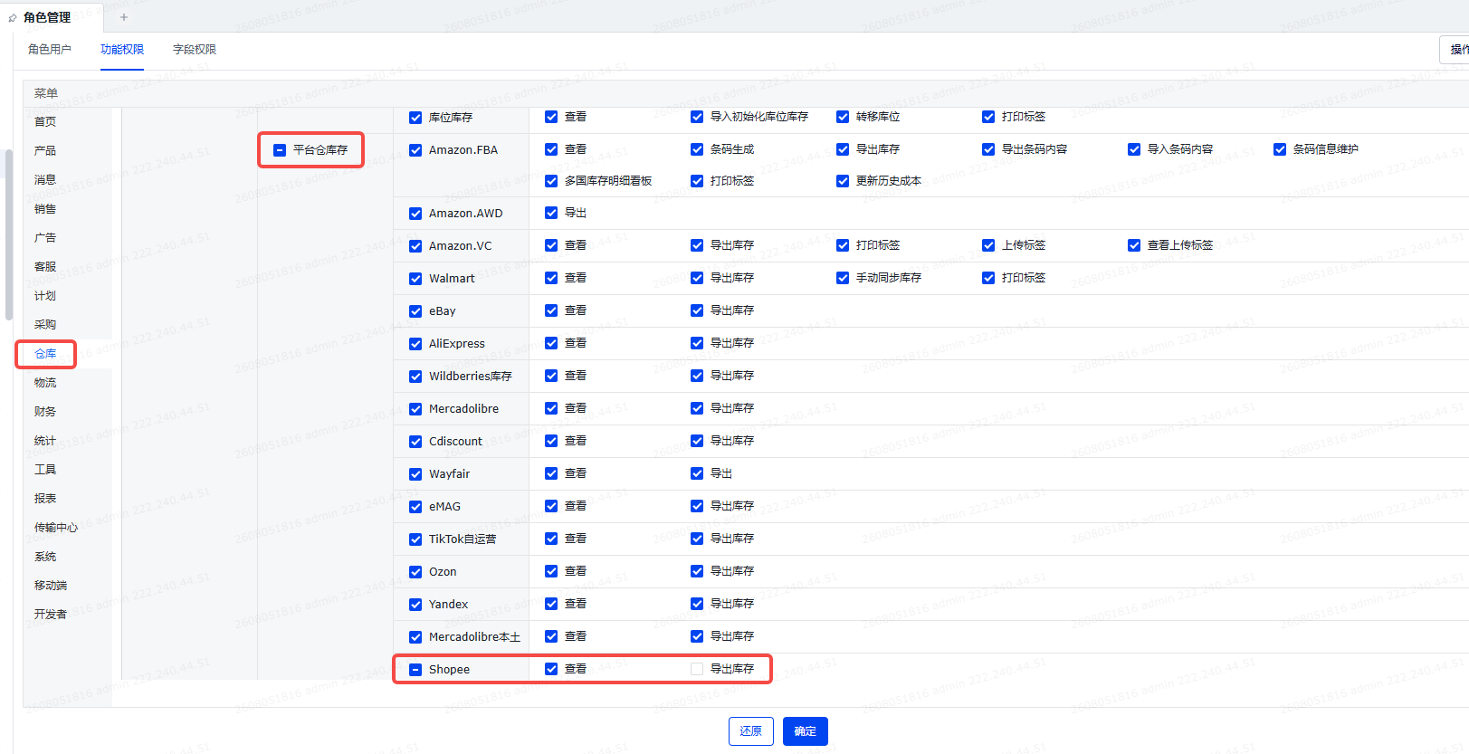Uncheck 导出条码内容 permission
Viewport: 1469px width, 754px height.
[x=988, y=149]
